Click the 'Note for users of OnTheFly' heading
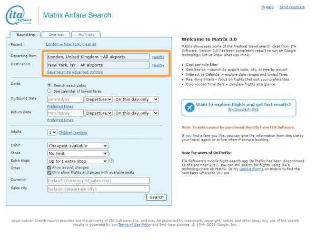 point(206,153)
